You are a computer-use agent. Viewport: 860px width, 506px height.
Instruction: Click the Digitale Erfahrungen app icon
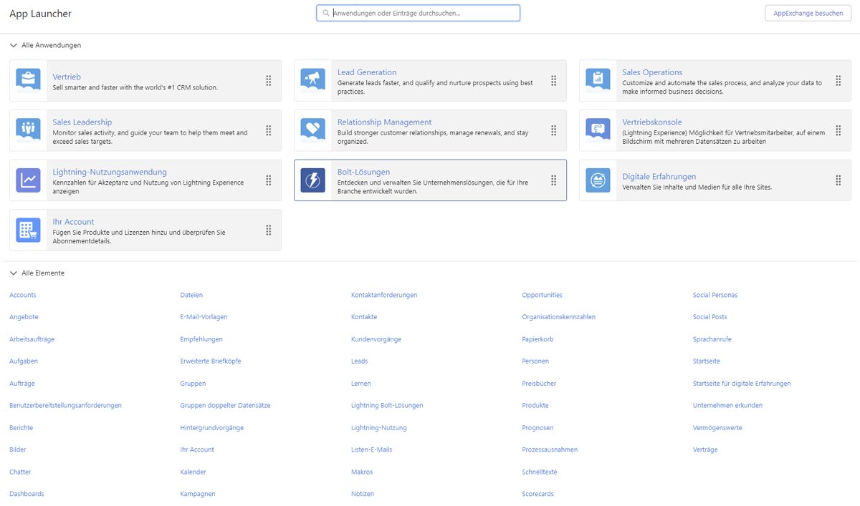pos(598,180)
